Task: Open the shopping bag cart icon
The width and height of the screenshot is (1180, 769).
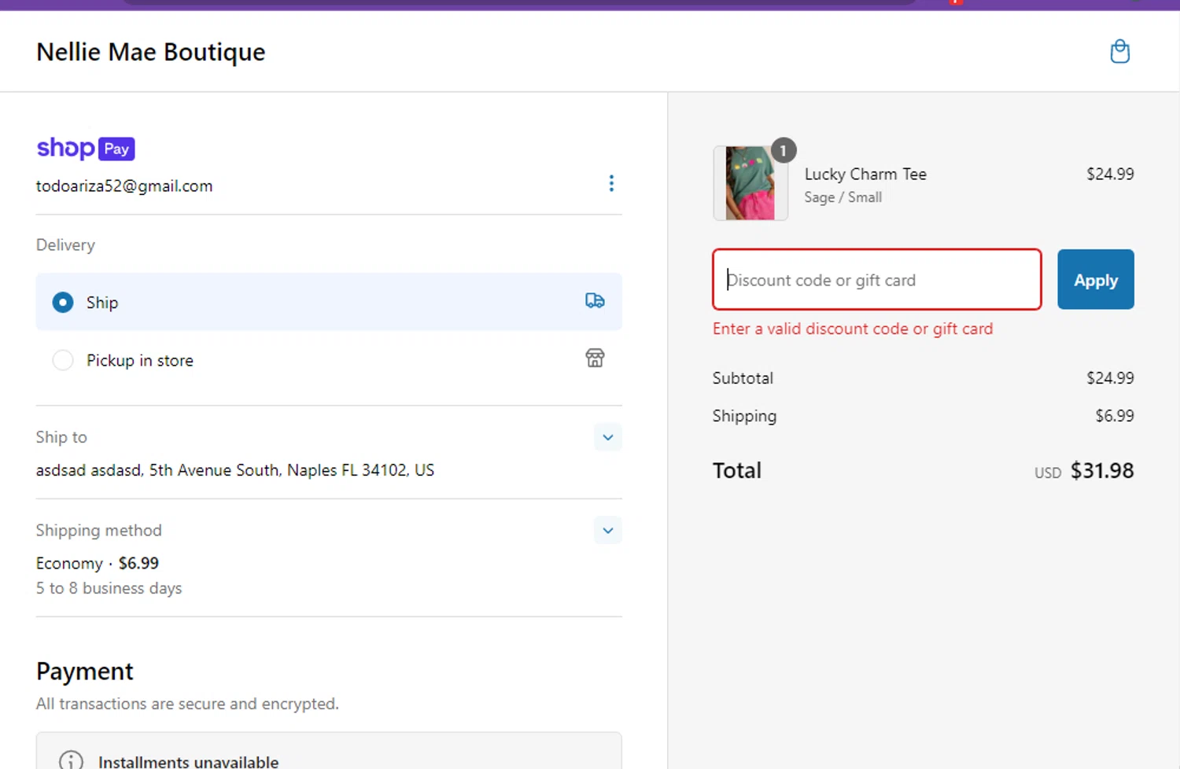Action: point(1119,52)
